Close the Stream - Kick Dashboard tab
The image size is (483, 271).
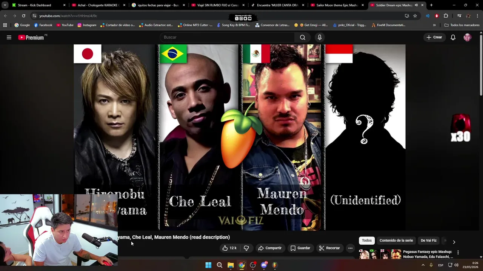click(64, 5)
